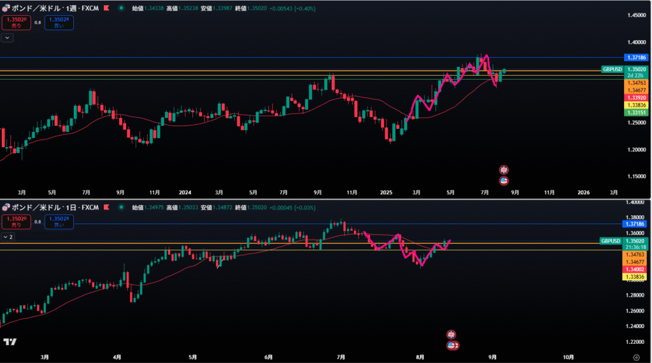The image size is (652, 363).
Task: Expand the indicator legend chevron on the weekly chart
Action: click(x=7, y=38)
